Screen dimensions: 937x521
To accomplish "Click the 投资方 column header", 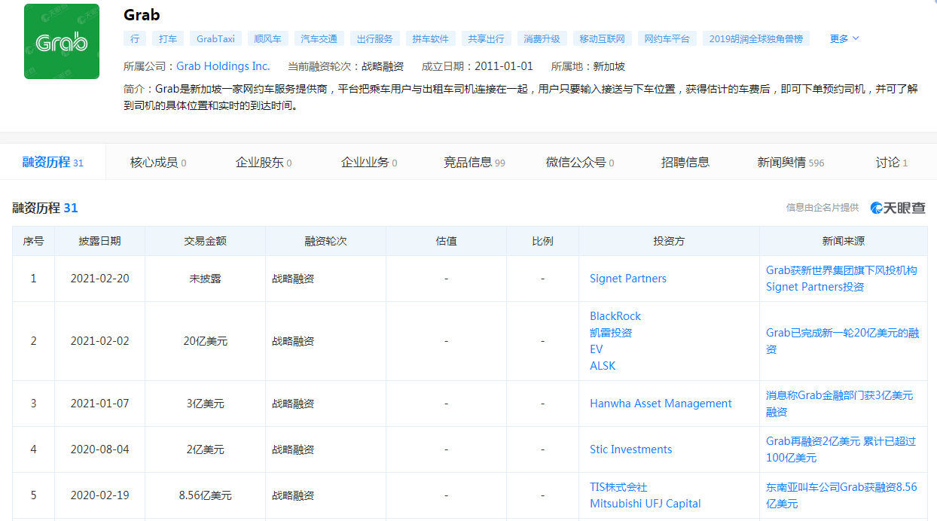I will pyautogui.click(x=670, y=241).
